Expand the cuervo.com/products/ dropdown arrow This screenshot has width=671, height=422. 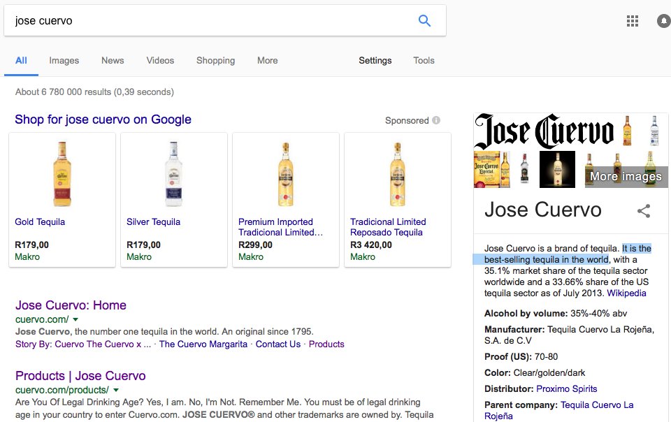116,390
